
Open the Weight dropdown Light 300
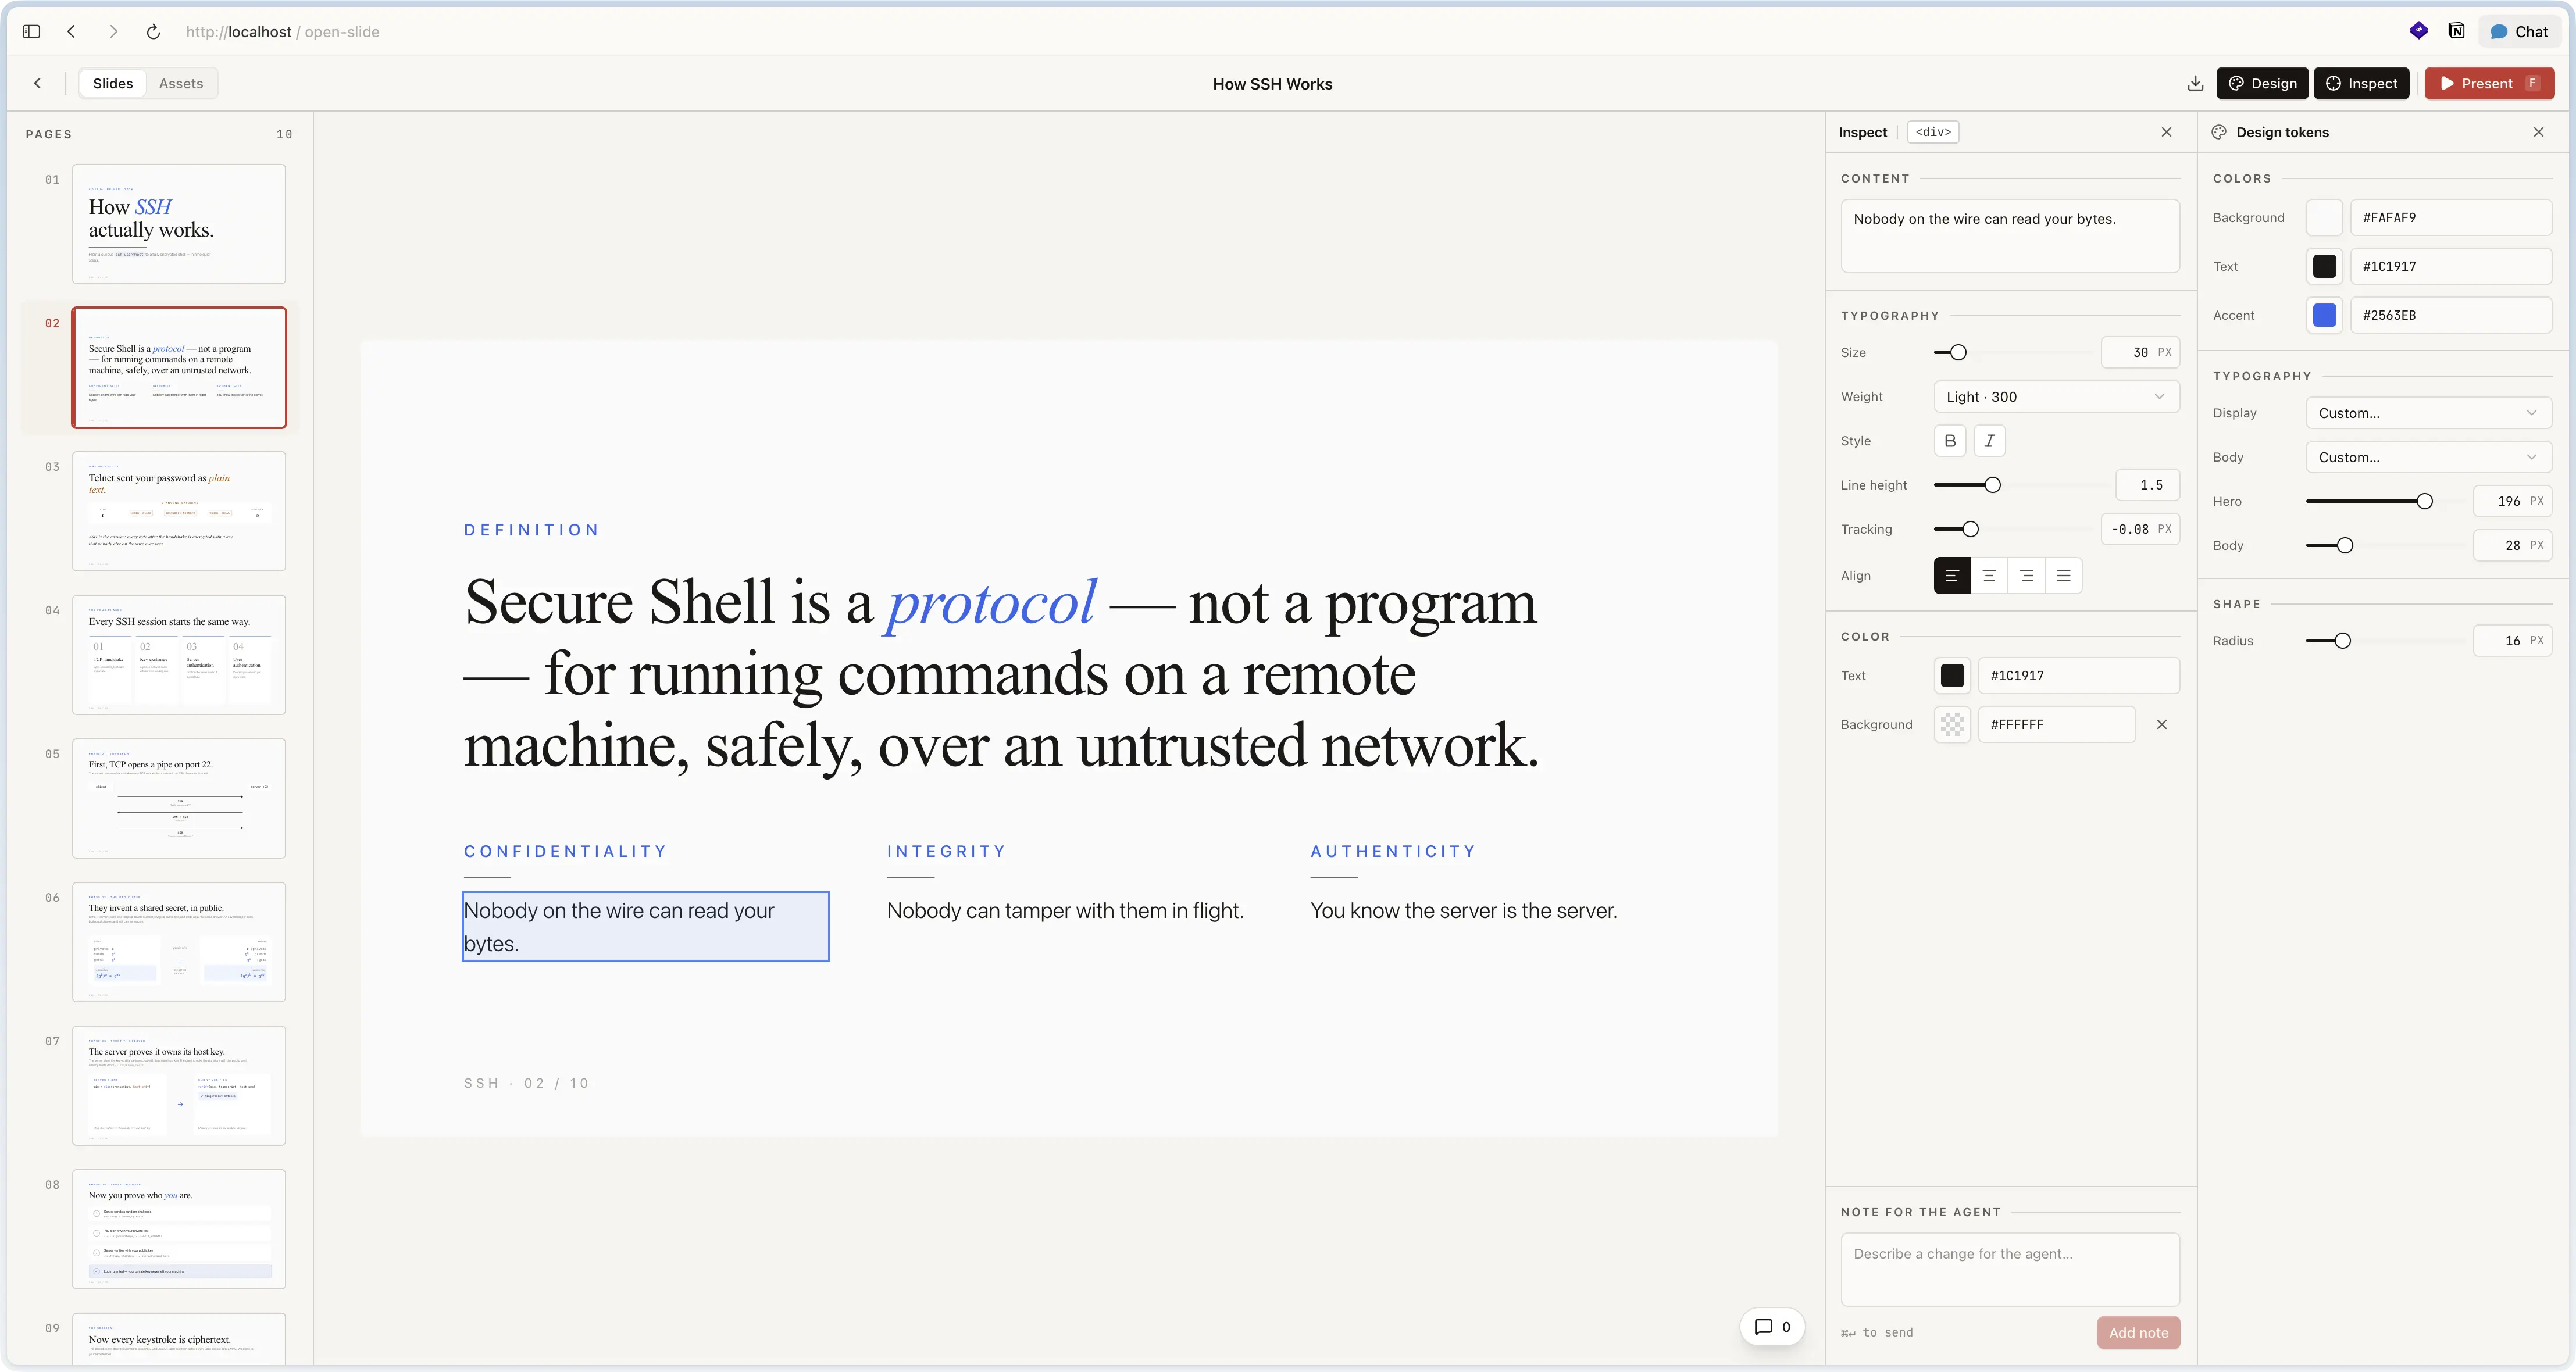[2056, 397]
